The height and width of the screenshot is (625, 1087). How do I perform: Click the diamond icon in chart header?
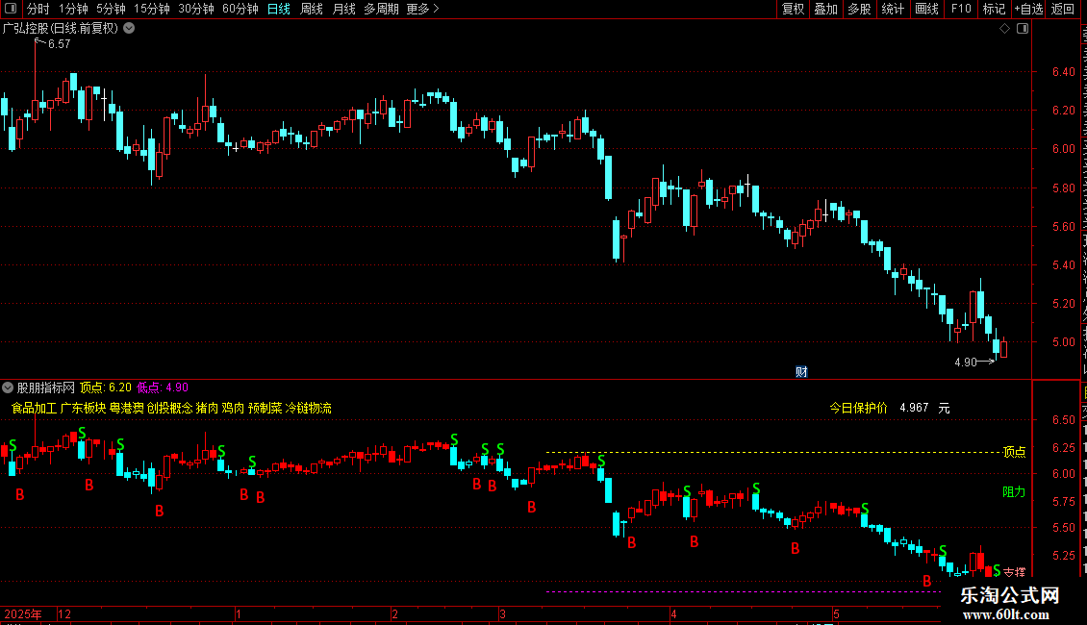(1004, 29)
